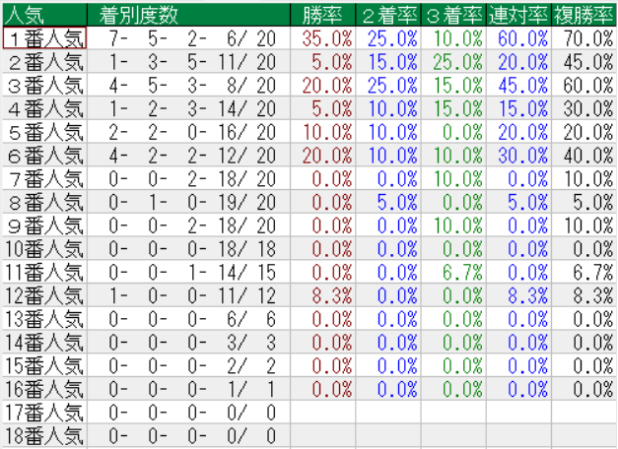Click the 着別度数 column header
This screenshot has height=449, width=618.
point(188,14)
